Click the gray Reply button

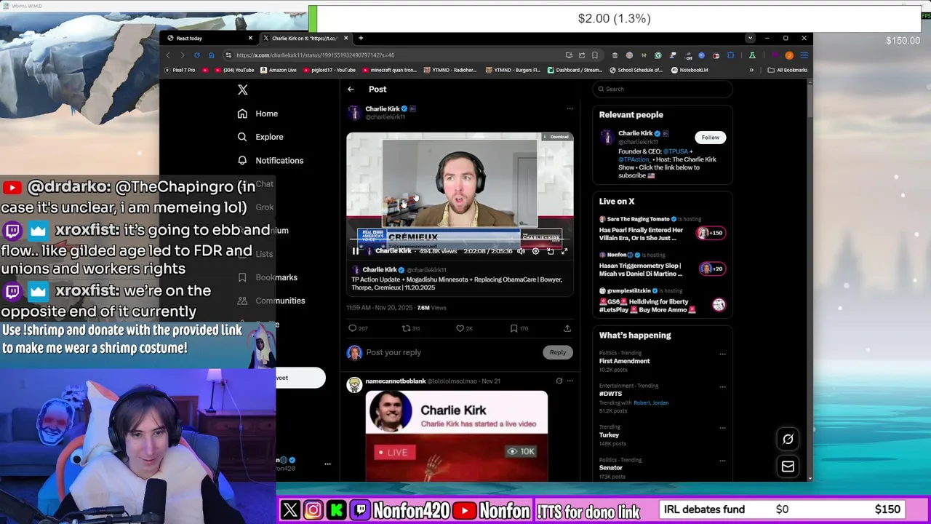tap(558, 352)
